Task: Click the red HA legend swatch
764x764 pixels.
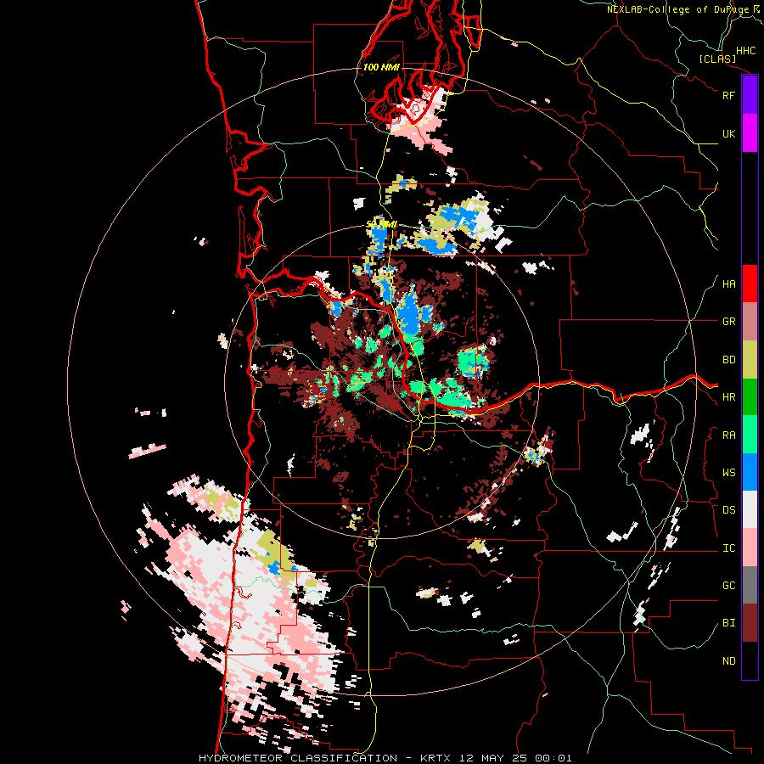Action: [750, 284]
